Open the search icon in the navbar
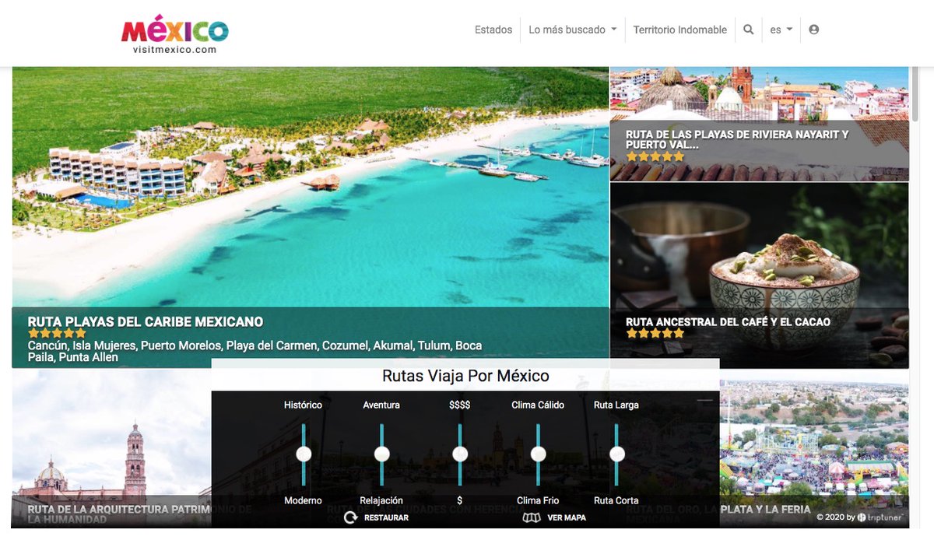934x540 pixels. pos(748,29)
